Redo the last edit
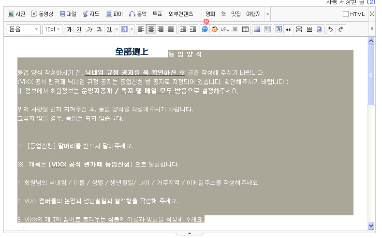The image size is (382, 238). [x=341, y=29]
